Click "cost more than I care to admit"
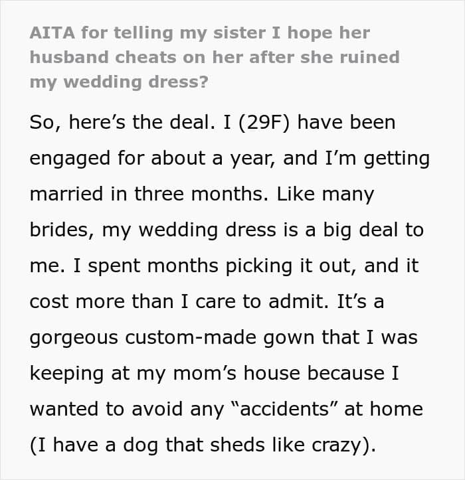This screenshot has height=480, width=465. [179, 301]
